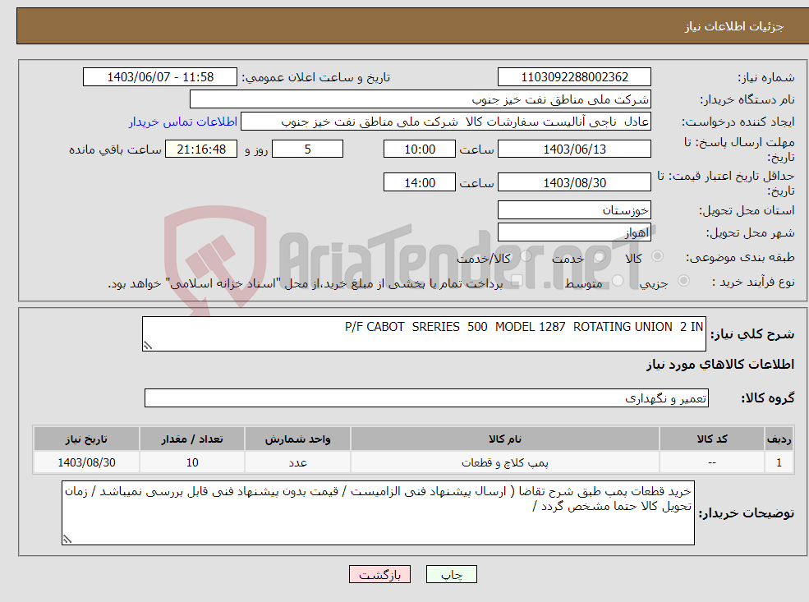
Task: Open اطلاعات تماس خریدار link
Action: 183,122
